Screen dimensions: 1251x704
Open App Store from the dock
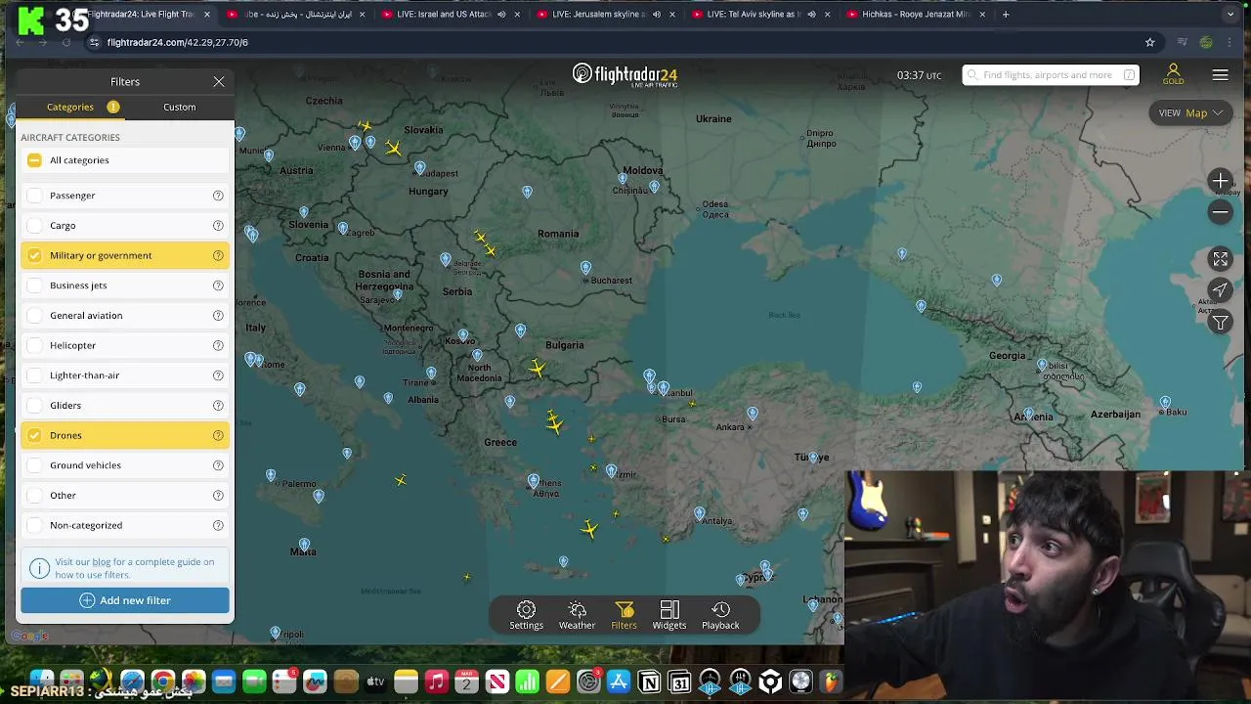619,682
